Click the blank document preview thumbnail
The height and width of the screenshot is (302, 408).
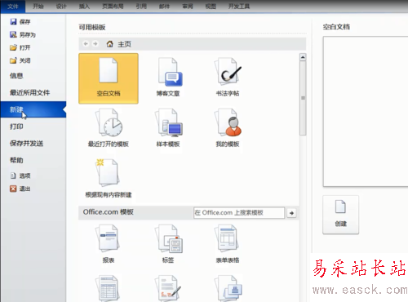[x=366, y=112]
